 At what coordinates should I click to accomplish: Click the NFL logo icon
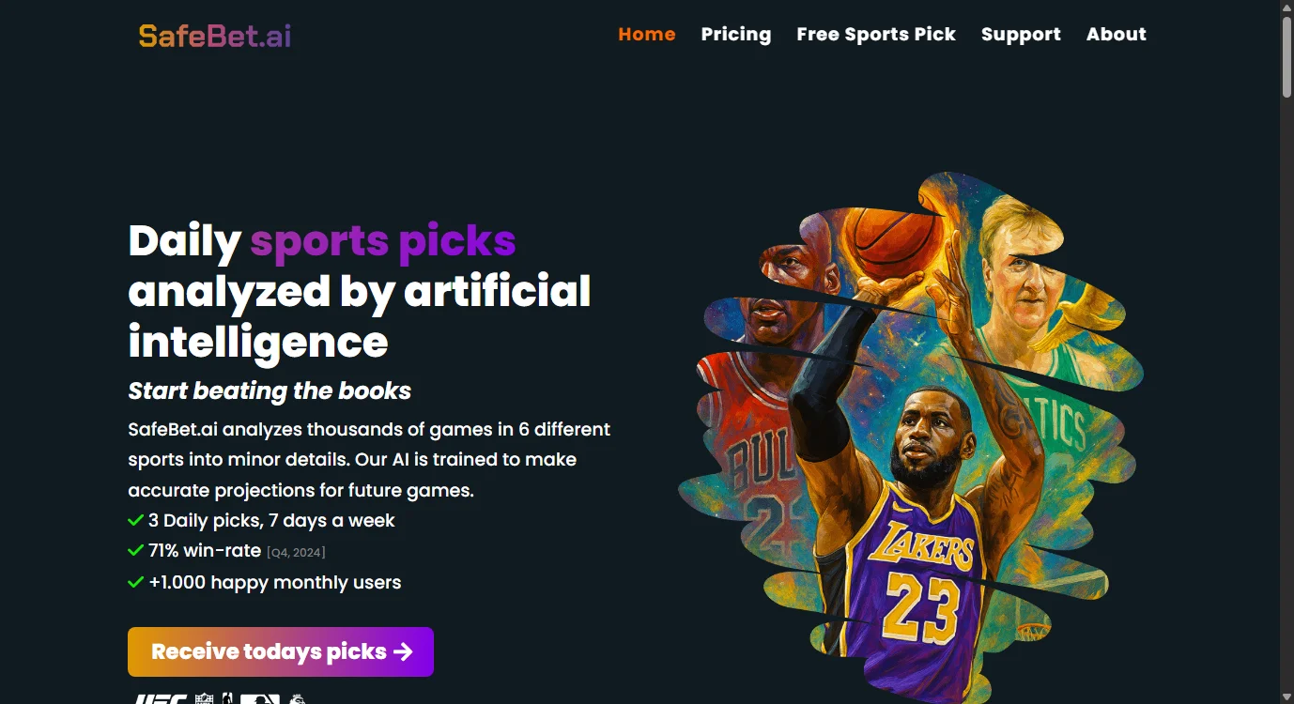(204, 699)
